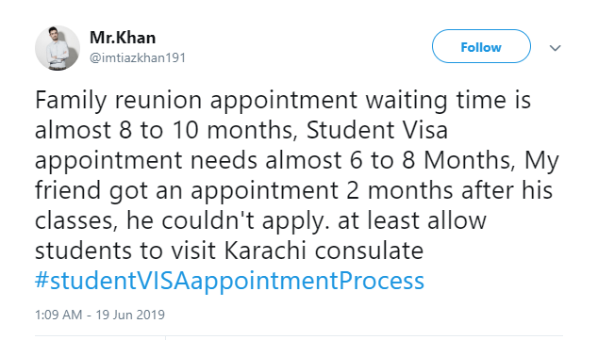The height and width of the screenshot is (340, 598).
Task: Open Mr.Khan's profile picture avatar
Action: 58,48
